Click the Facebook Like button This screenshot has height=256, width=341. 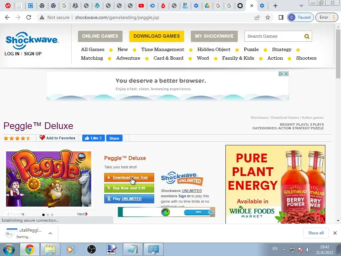94,138
